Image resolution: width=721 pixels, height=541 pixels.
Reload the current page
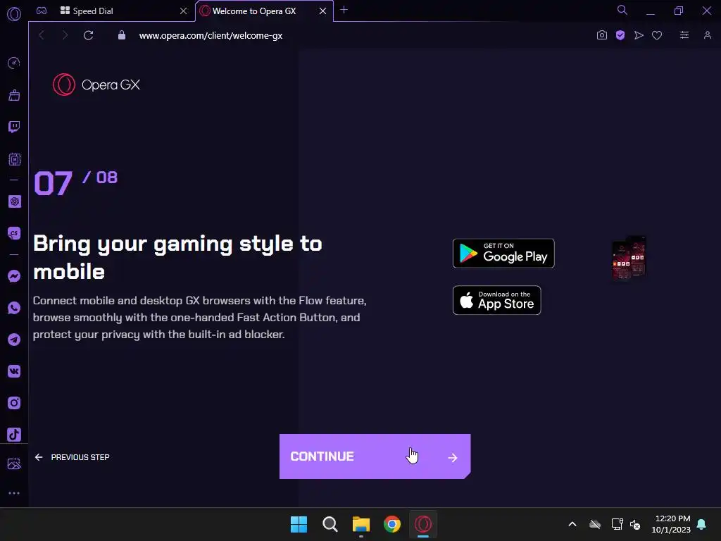[x=88, y=35]
